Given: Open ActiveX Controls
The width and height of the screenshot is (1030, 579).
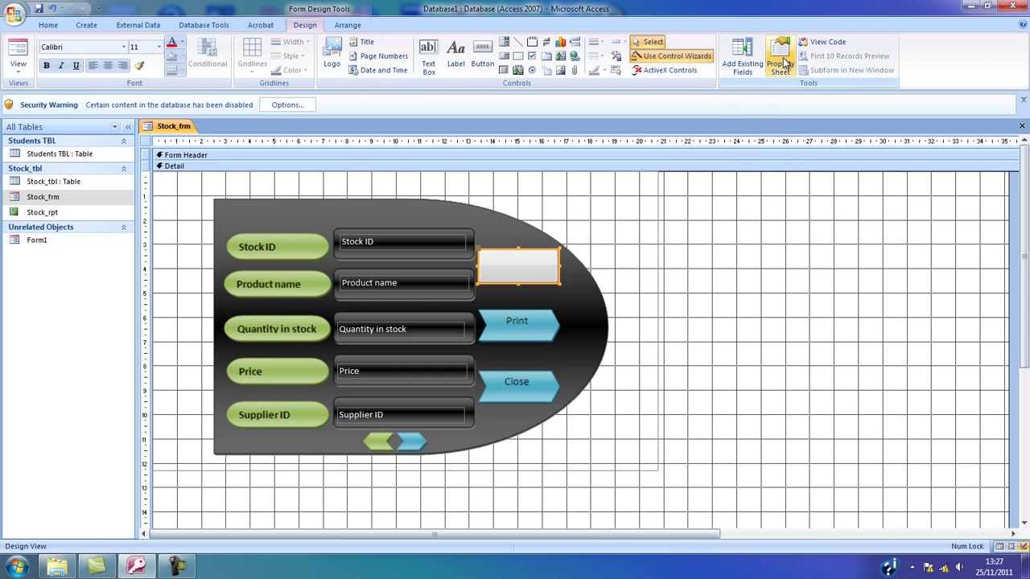Looking at the screenshot, I should pos(664,70).
